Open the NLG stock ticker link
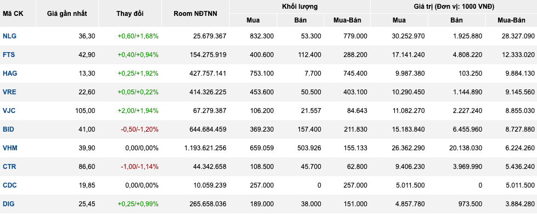 point(9,36)
